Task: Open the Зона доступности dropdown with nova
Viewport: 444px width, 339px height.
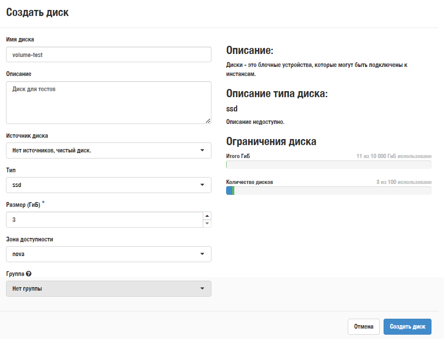Action: (x=109, y=254)
